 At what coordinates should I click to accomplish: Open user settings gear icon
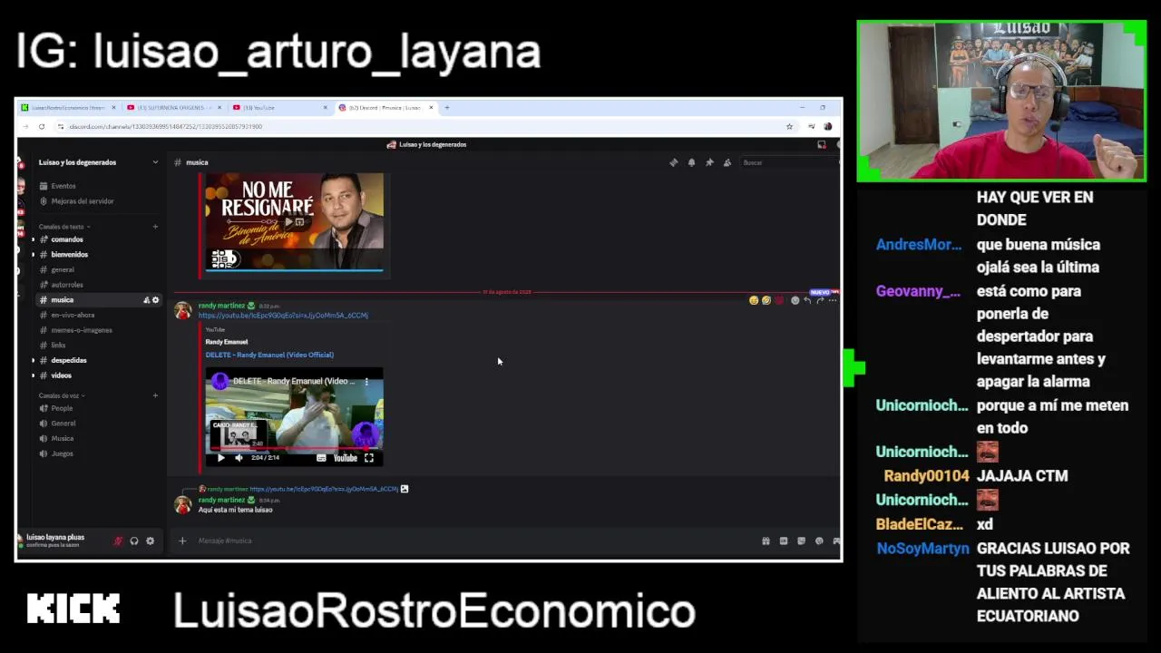click(151, 541)
